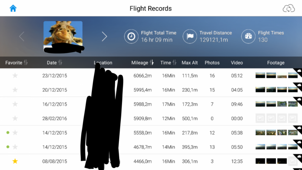This screenshot has width=302, height=170.
Task: Show the previous profile with left arrow
Action: [22, 36]
